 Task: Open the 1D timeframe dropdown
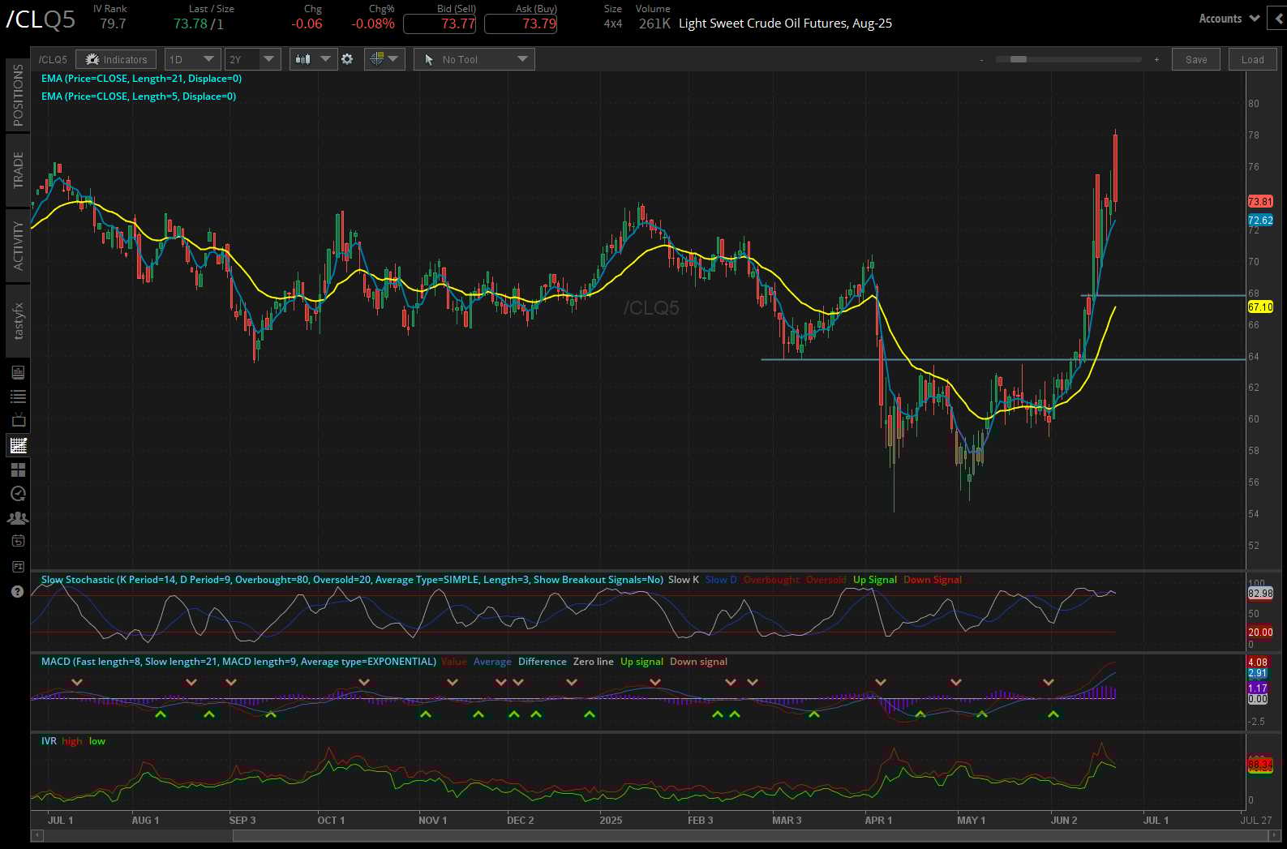[191, 59]
